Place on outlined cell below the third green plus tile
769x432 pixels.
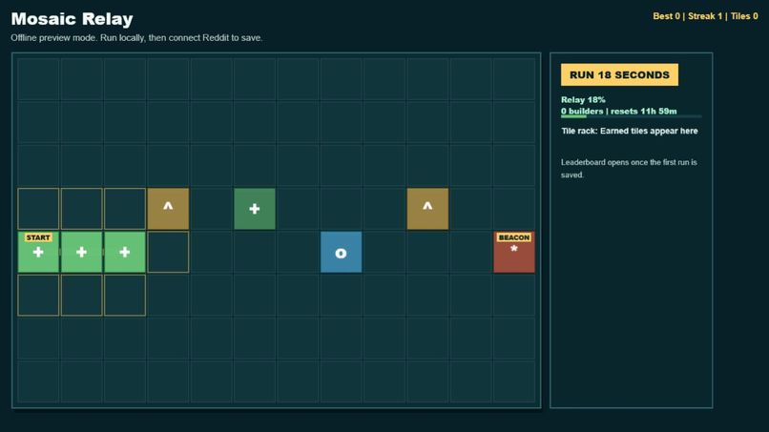[125, 296]
